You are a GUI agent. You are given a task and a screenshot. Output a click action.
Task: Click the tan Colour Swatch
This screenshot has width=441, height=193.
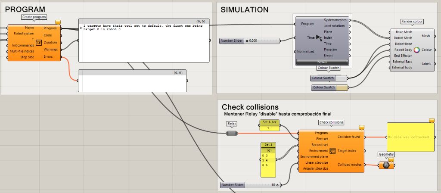(329, 87)
